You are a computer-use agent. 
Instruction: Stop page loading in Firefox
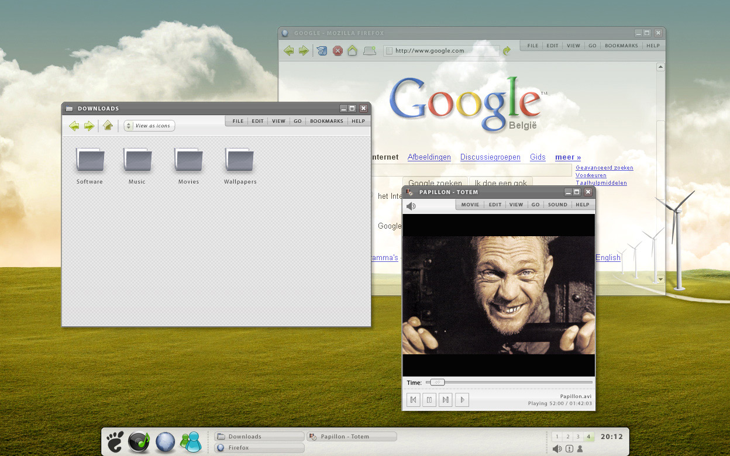[338, 51]
